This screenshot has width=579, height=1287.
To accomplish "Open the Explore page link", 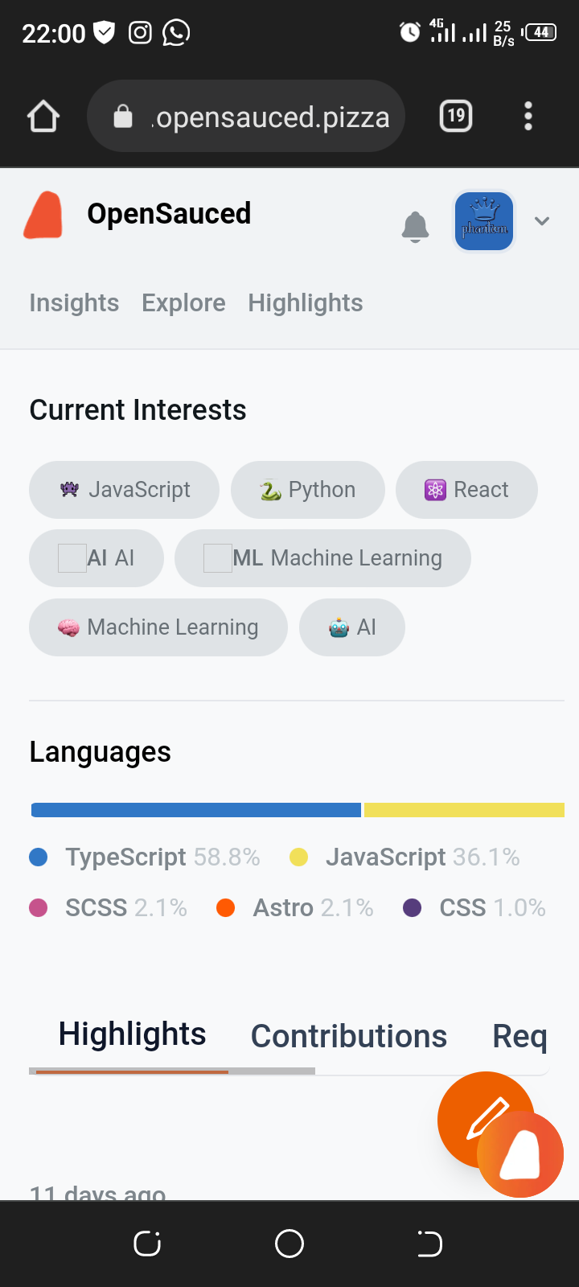I will 183,303.
